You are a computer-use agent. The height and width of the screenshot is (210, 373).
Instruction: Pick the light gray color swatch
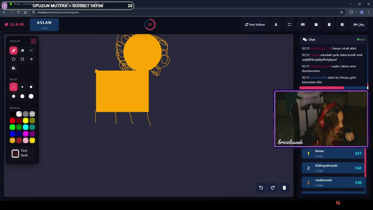click(32, 114)
